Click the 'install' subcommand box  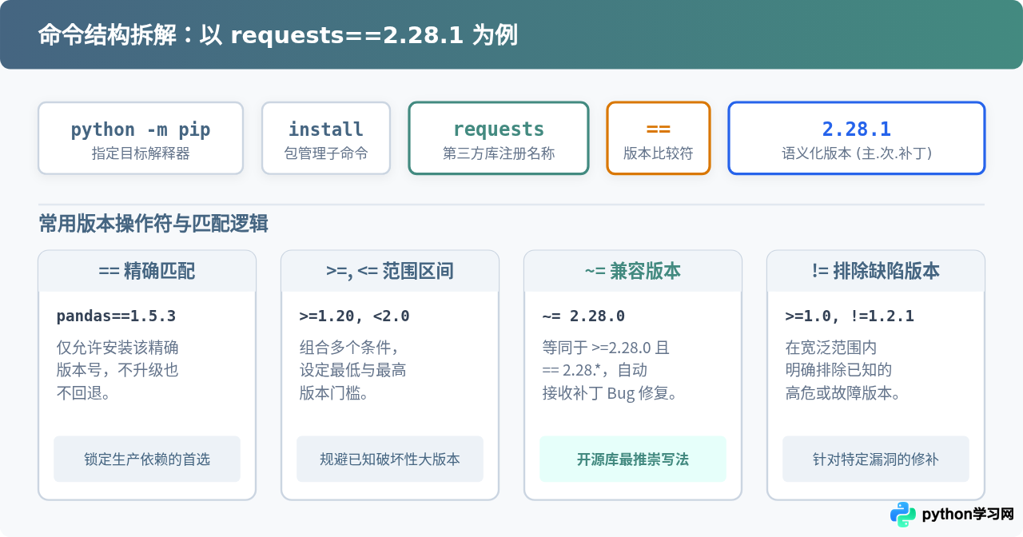[x=326, y=138]
